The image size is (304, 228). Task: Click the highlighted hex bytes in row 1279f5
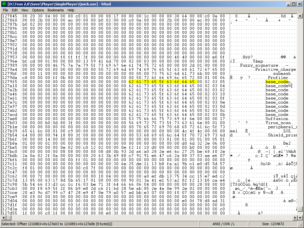pyautogui.click(x=162, y=82)
